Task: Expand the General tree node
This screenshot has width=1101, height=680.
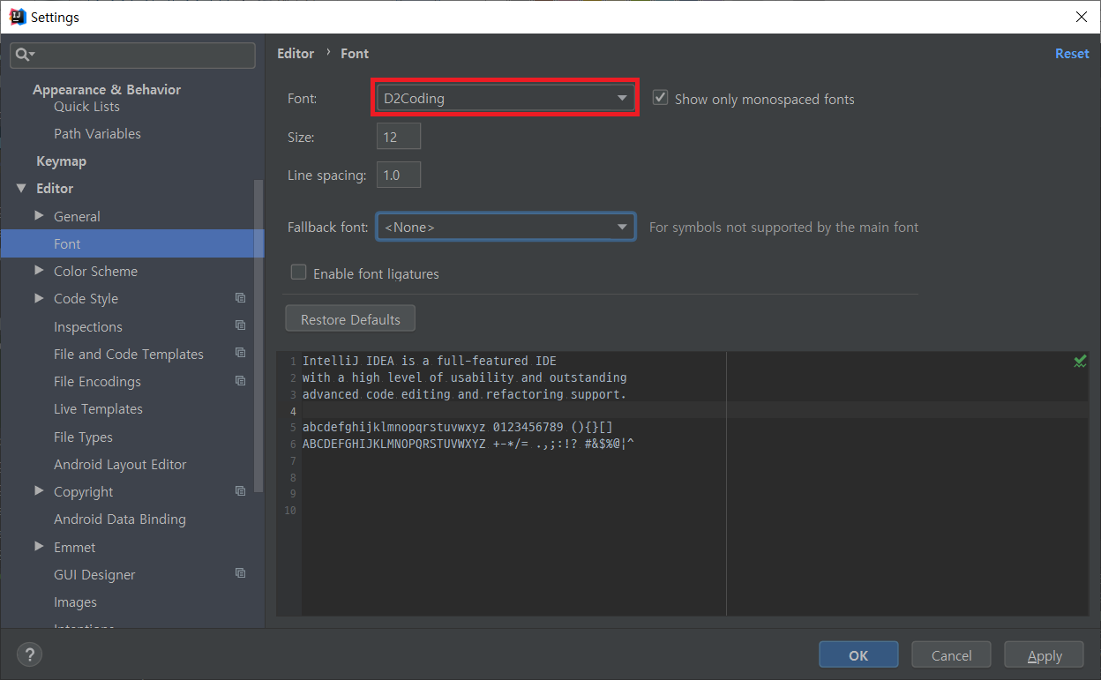Action: (39, 215)
